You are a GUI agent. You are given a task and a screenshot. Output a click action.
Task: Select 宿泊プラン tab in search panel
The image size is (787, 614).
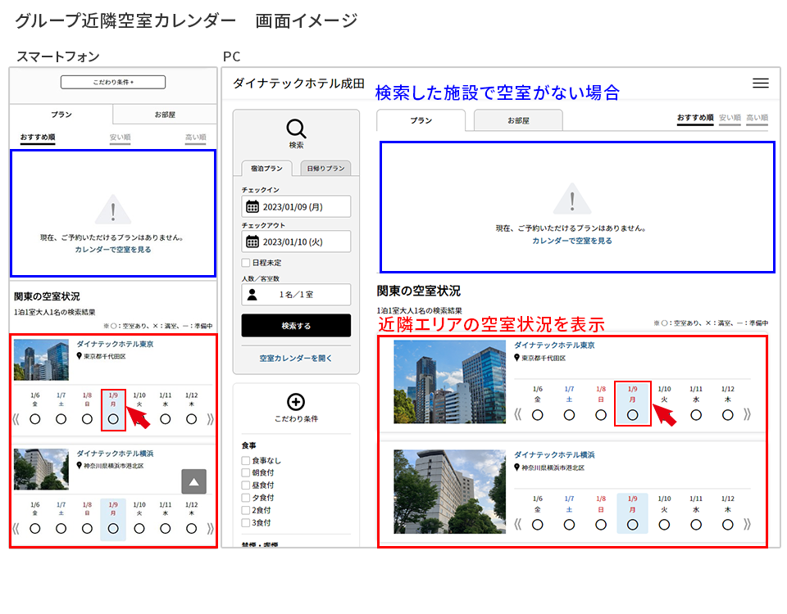tap(267, 169)
